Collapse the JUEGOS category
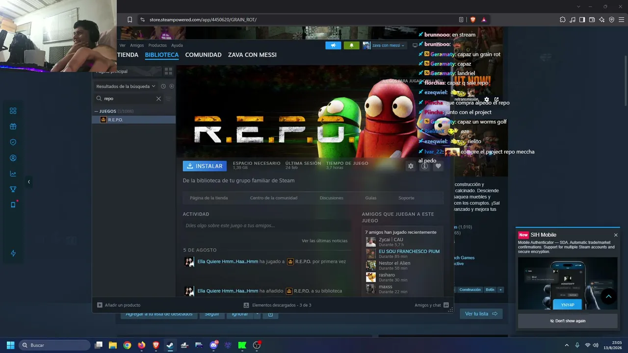This screenshot has height=353, width=628. coord(96,111)
